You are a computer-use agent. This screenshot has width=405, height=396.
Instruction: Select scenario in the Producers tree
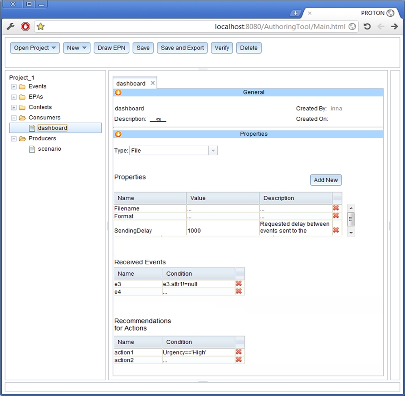pyautogui.click(x=49, y=148)
